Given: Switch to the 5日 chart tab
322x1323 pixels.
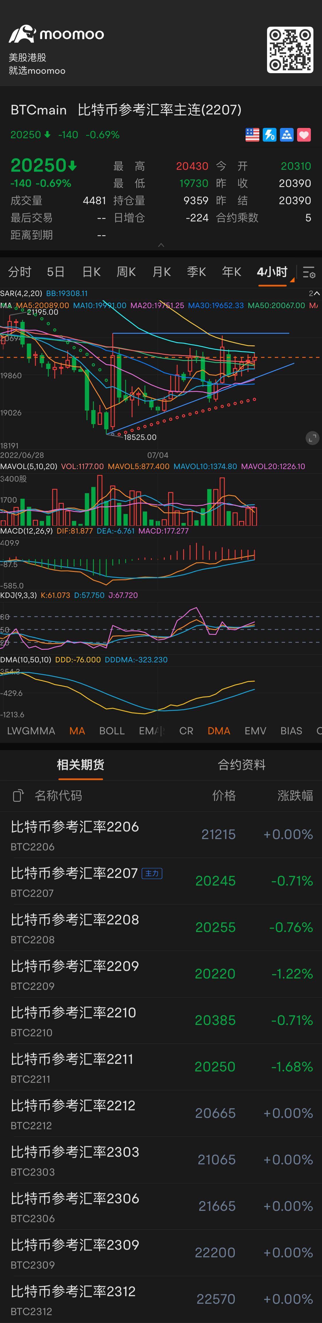Looking at the screenshot, I should (55, 272).
